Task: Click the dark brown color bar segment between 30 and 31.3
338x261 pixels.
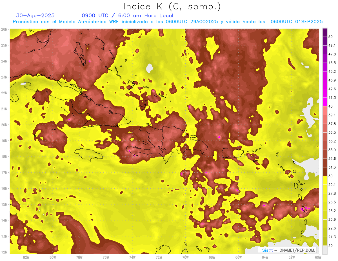Action: tap(325, 171)
